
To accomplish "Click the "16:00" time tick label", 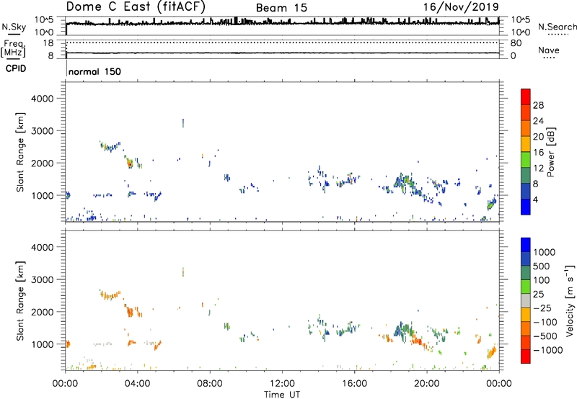I will click(x=354, y=384).
